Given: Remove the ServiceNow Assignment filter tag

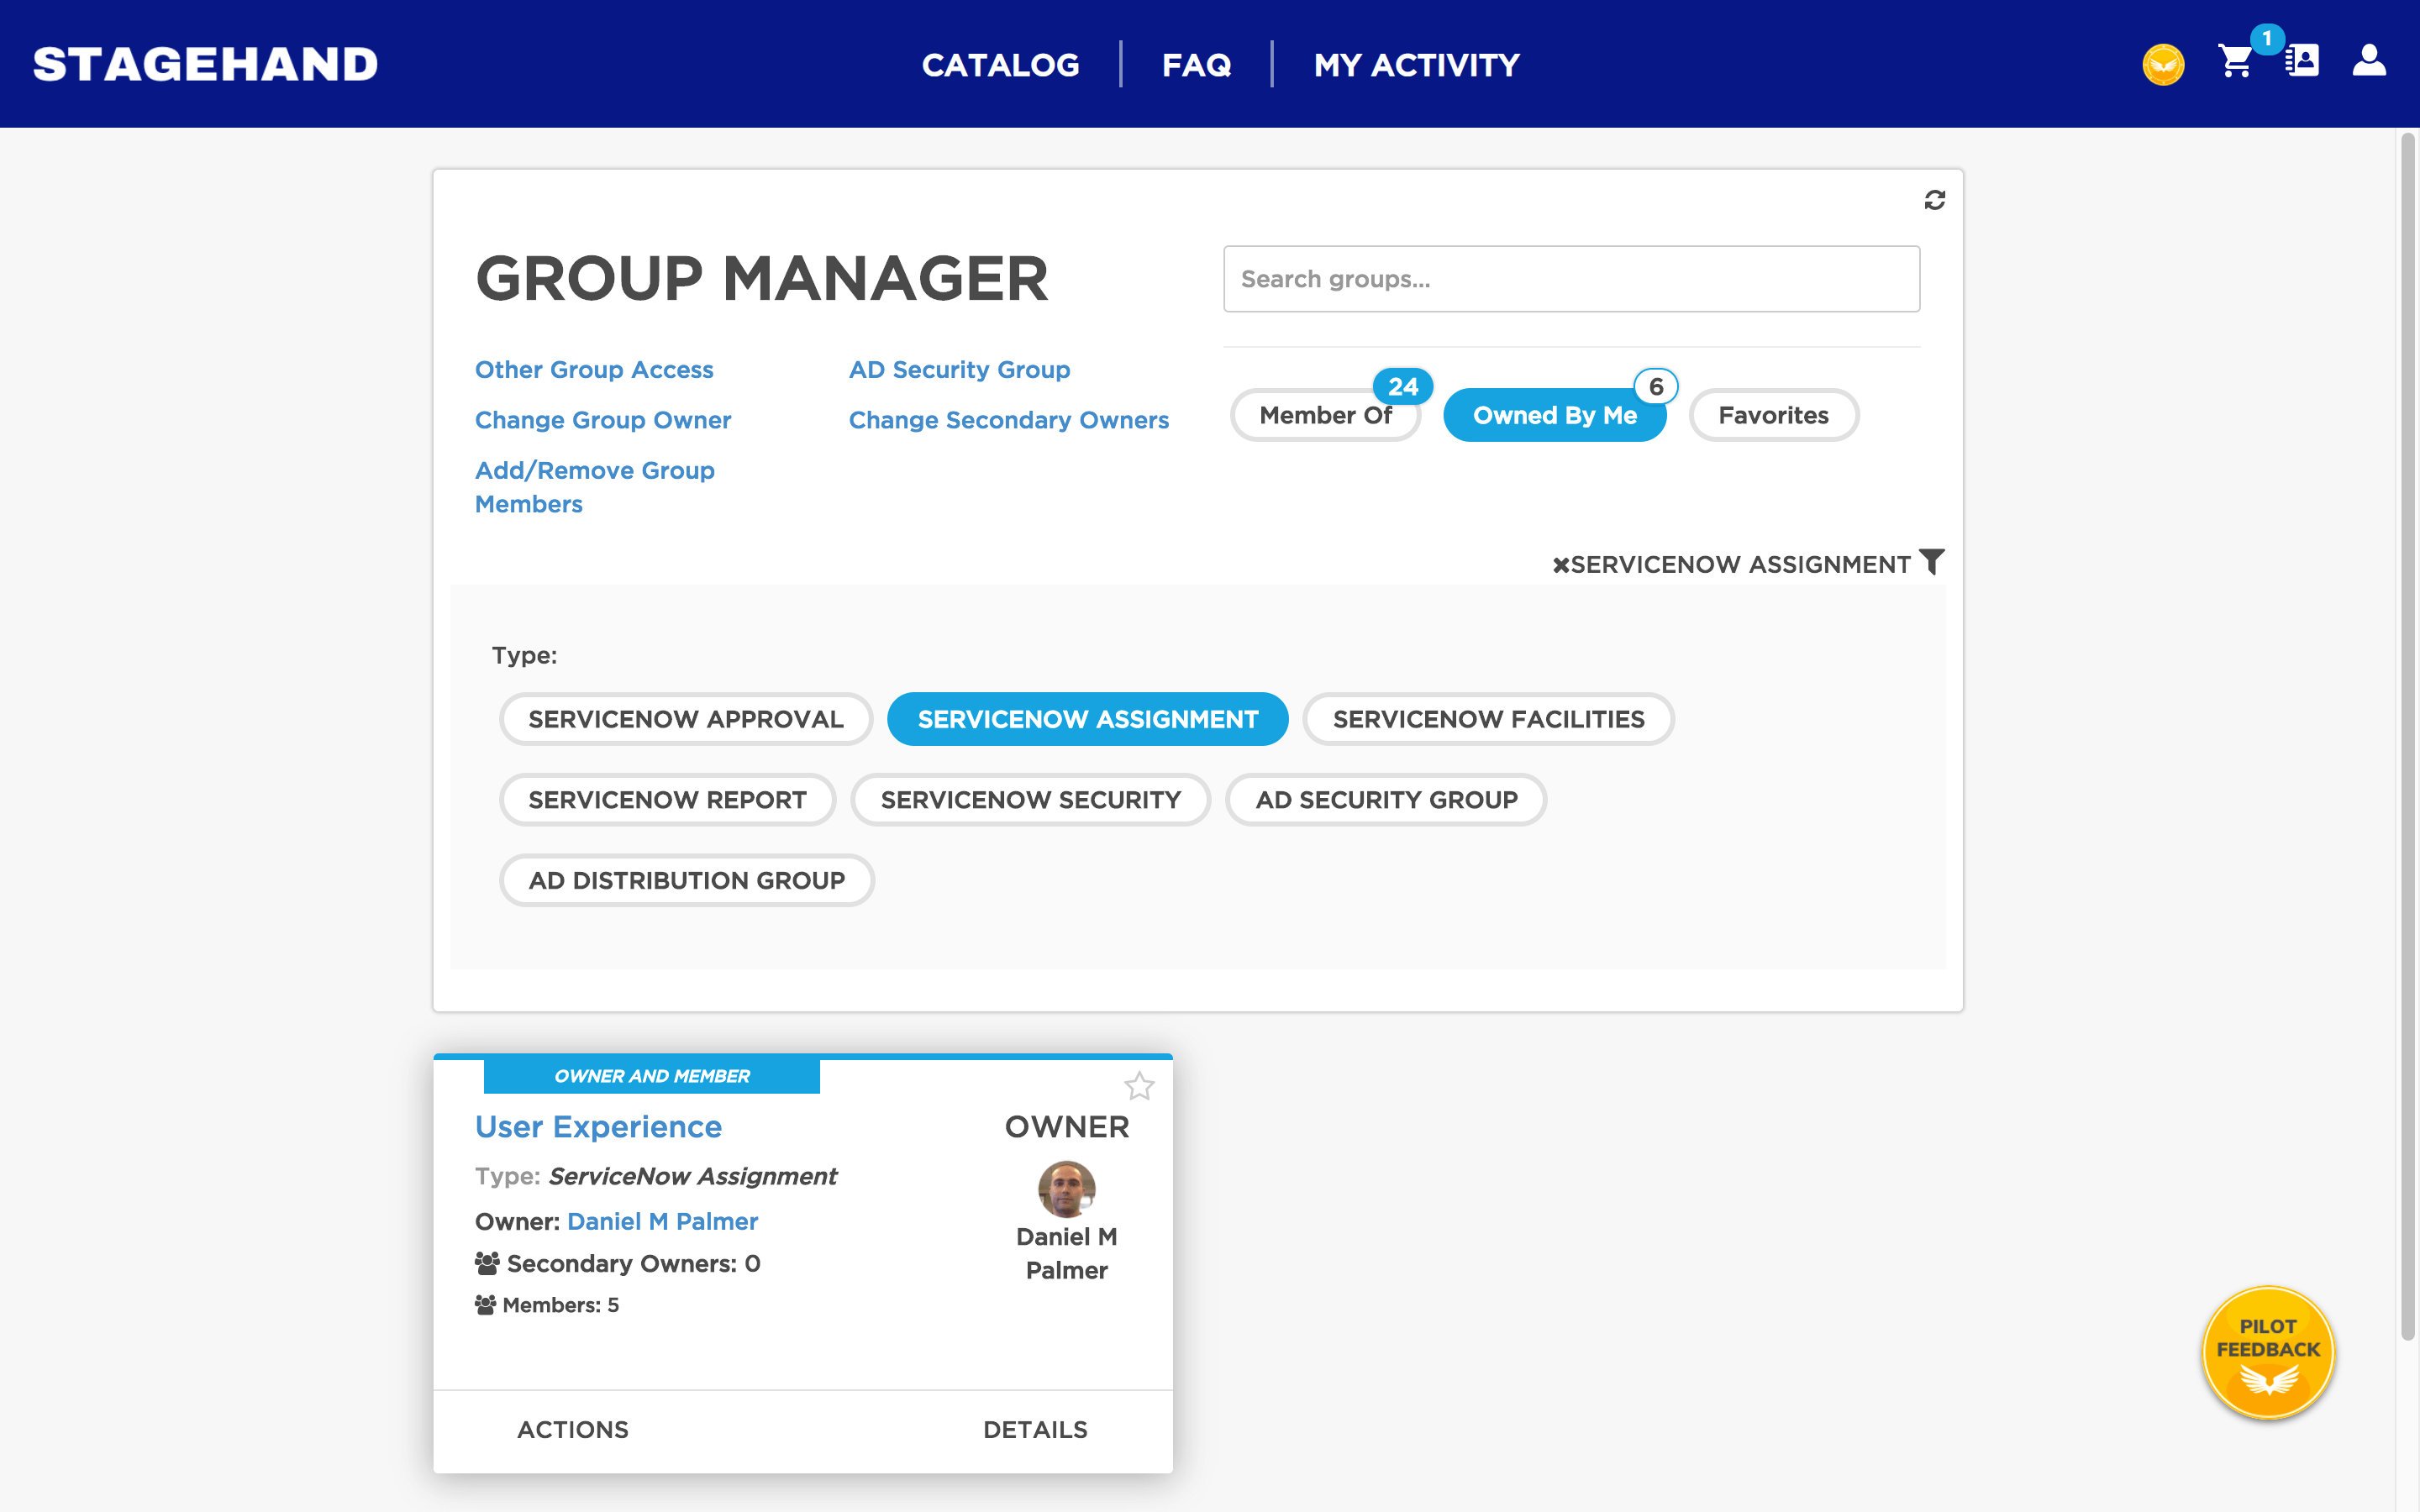Looking at the screenshot, I should pyautogui.click(x=1560, y=565).
